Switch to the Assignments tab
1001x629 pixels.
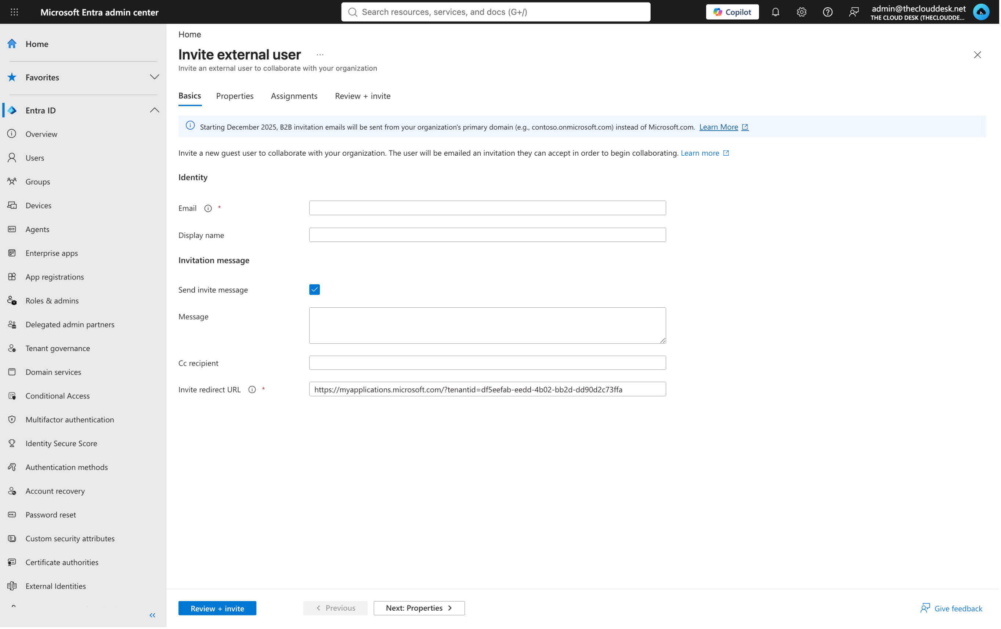[294, 95]
